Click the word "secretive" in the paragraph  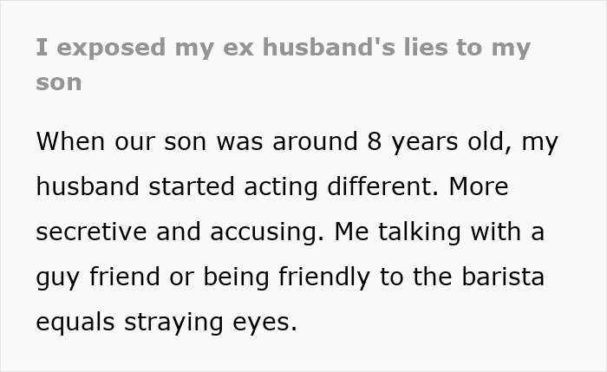pos(91,232)
